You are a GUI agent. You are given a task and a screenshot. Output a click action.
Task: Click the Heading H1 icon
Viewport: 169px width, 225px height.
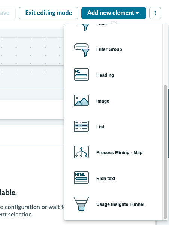[x=81, y=75]
